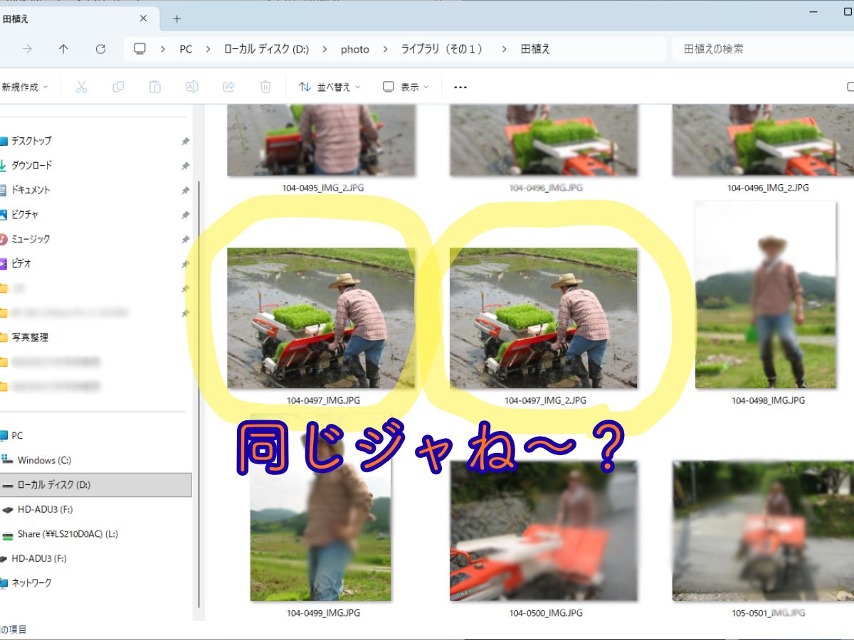Image resolution: width=854 pixels, height=640 pixels.
Task: Open a new tab with plus button
Action: click(177, 18)
